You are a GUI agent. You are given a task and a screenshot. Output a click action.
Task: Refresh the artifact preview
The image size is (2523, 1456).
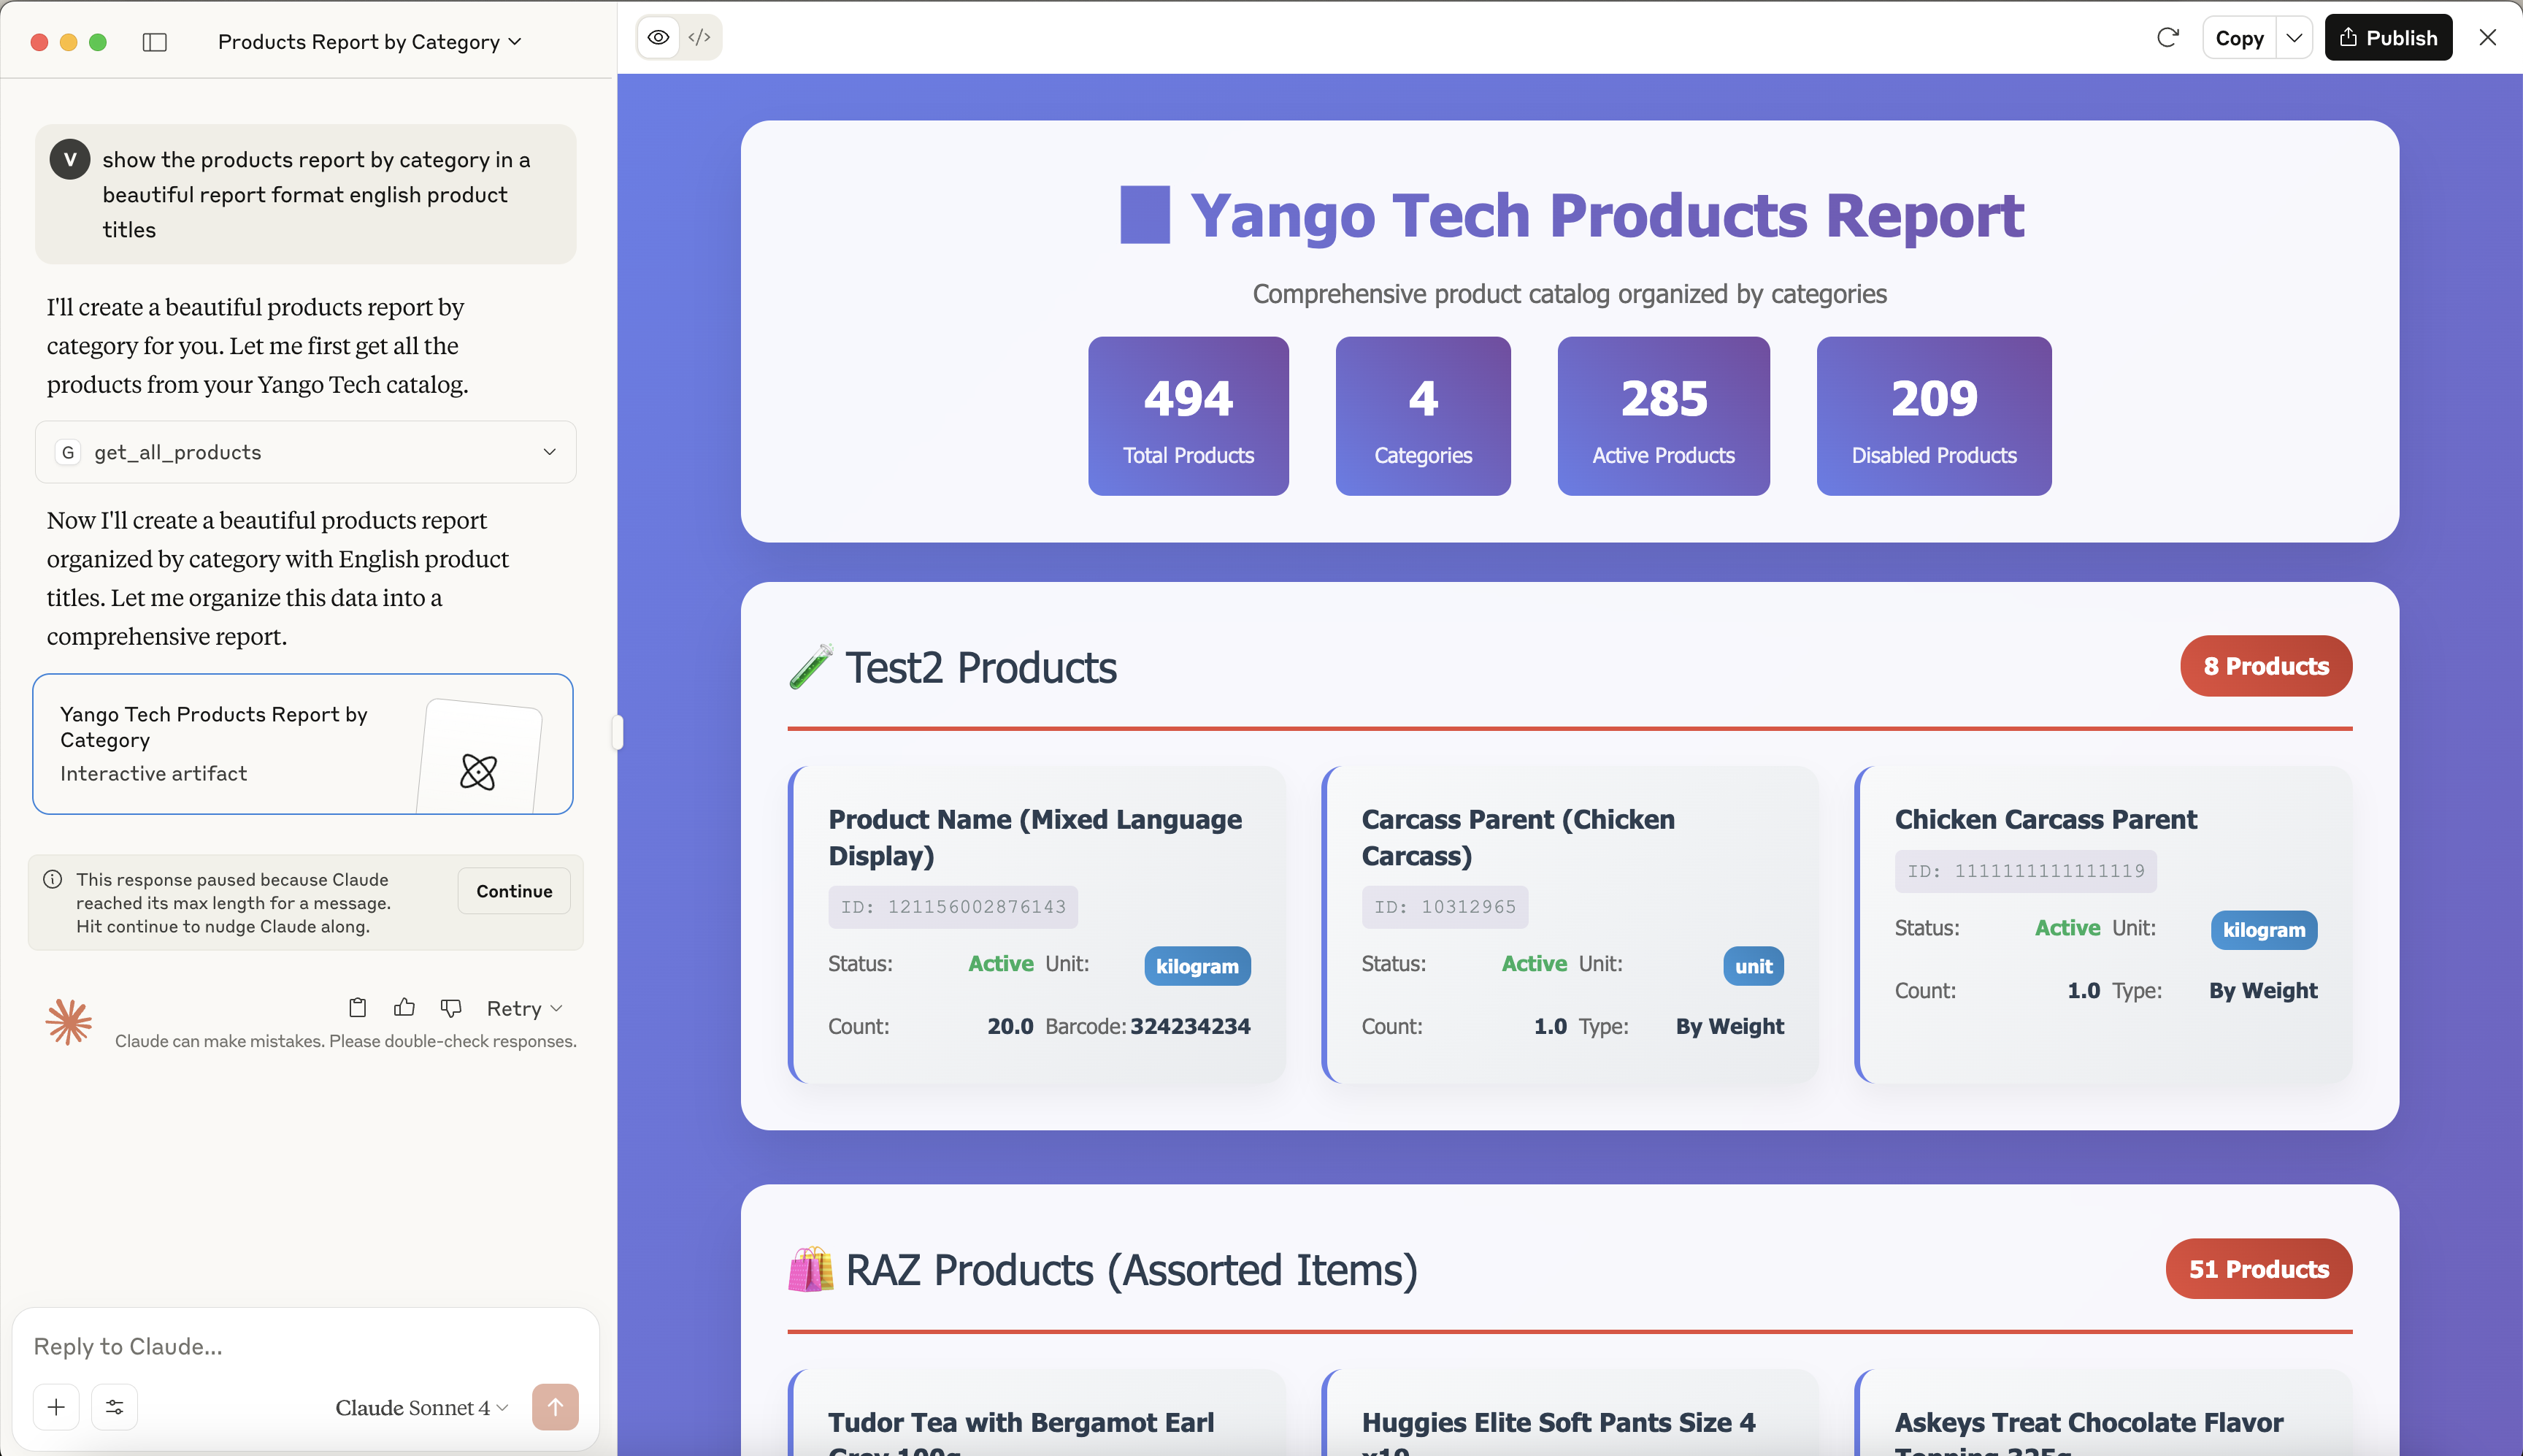pos(2167,37)
